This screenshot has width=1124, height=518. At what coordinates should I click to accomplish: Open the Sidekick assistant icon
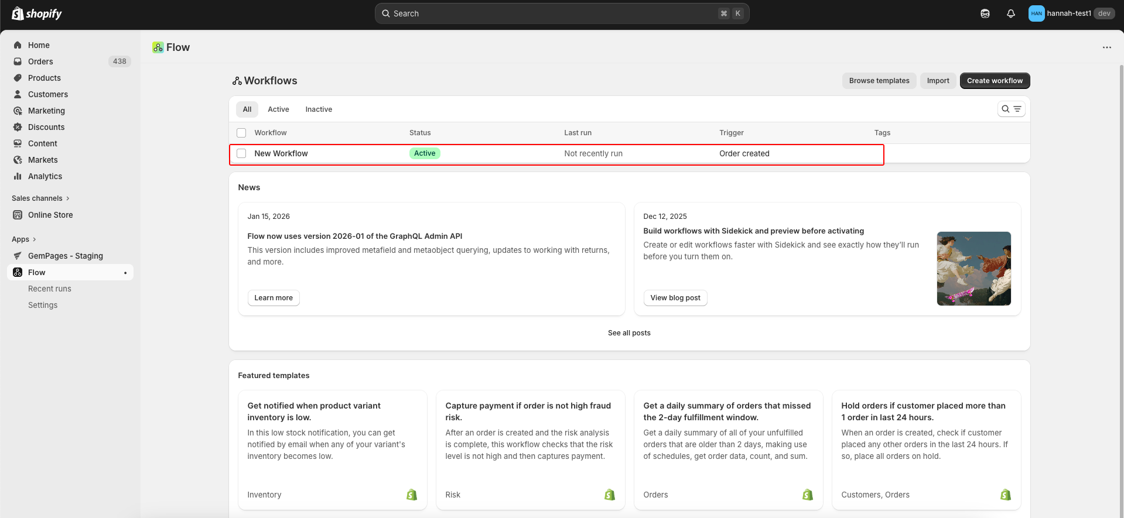pos(985,13)
